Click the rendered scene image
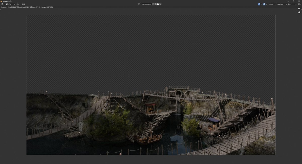Image resolution: width=302 pixels, height=164 pixels. pyautogui.click(x=151, y=85)
